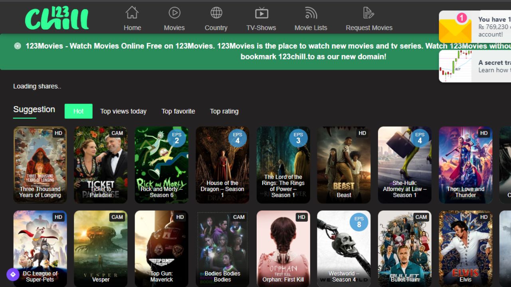
Task: Open Rick and Morty Season 6 poster
Action: click(x=161, y=165)
